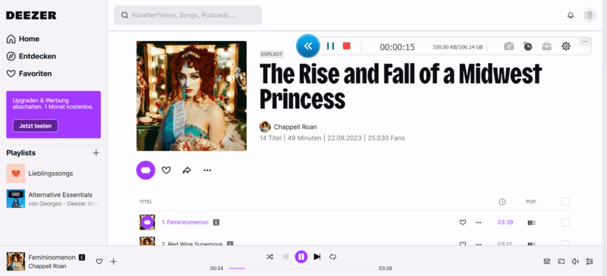Image resolution: width=607 pixels, height=276 pixels.
Task: Open audio settings equalizer icon
Action: tap(590, 262)
